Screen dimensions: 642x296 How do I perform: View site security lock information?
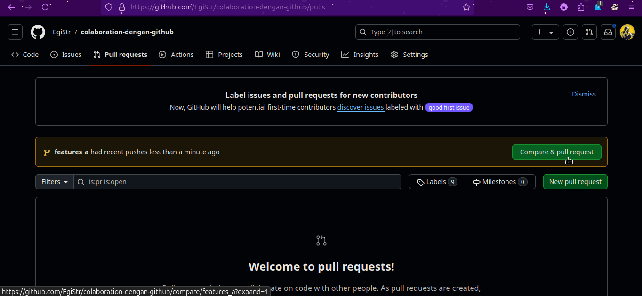click(122, 7)
